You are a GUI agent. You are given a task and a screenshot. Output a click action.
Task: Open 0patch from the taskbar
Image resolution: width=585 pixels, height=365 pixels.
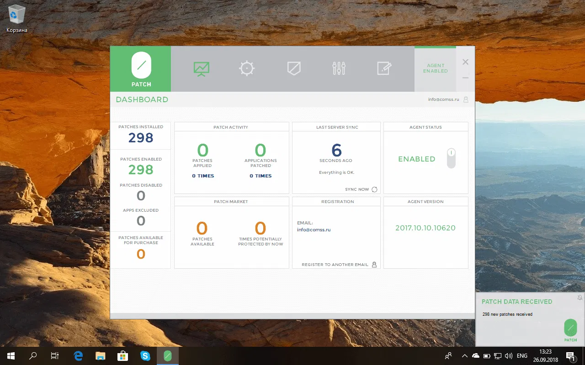(167, 355)
